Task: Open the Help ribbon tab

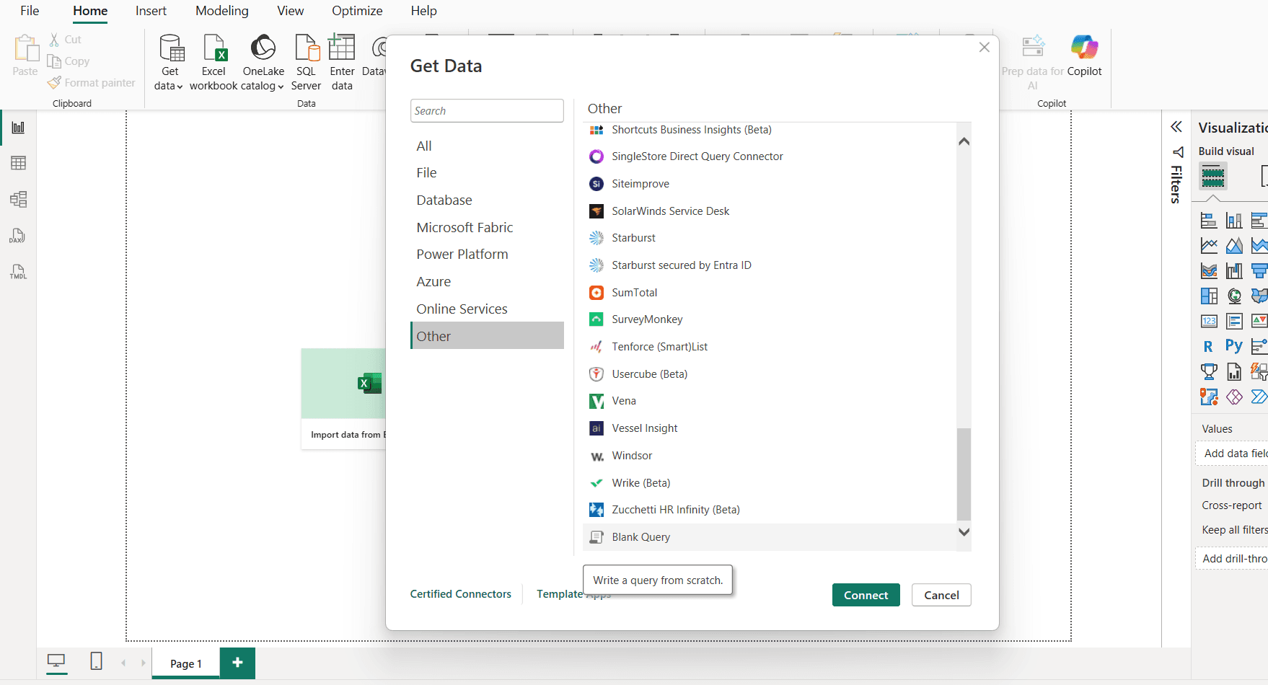Action: coord(424,11)
